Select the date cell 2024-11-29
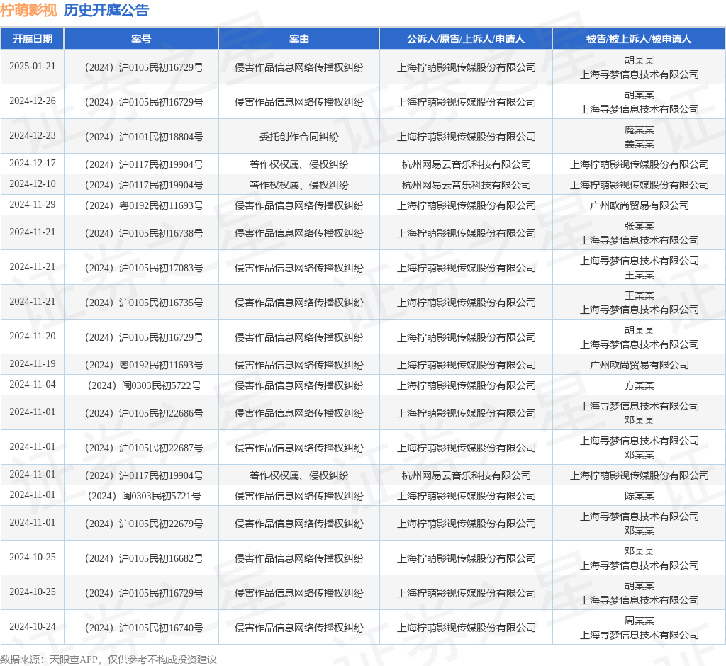The width and height of the screenshot is (726, 666). click(x=33, y=204)
